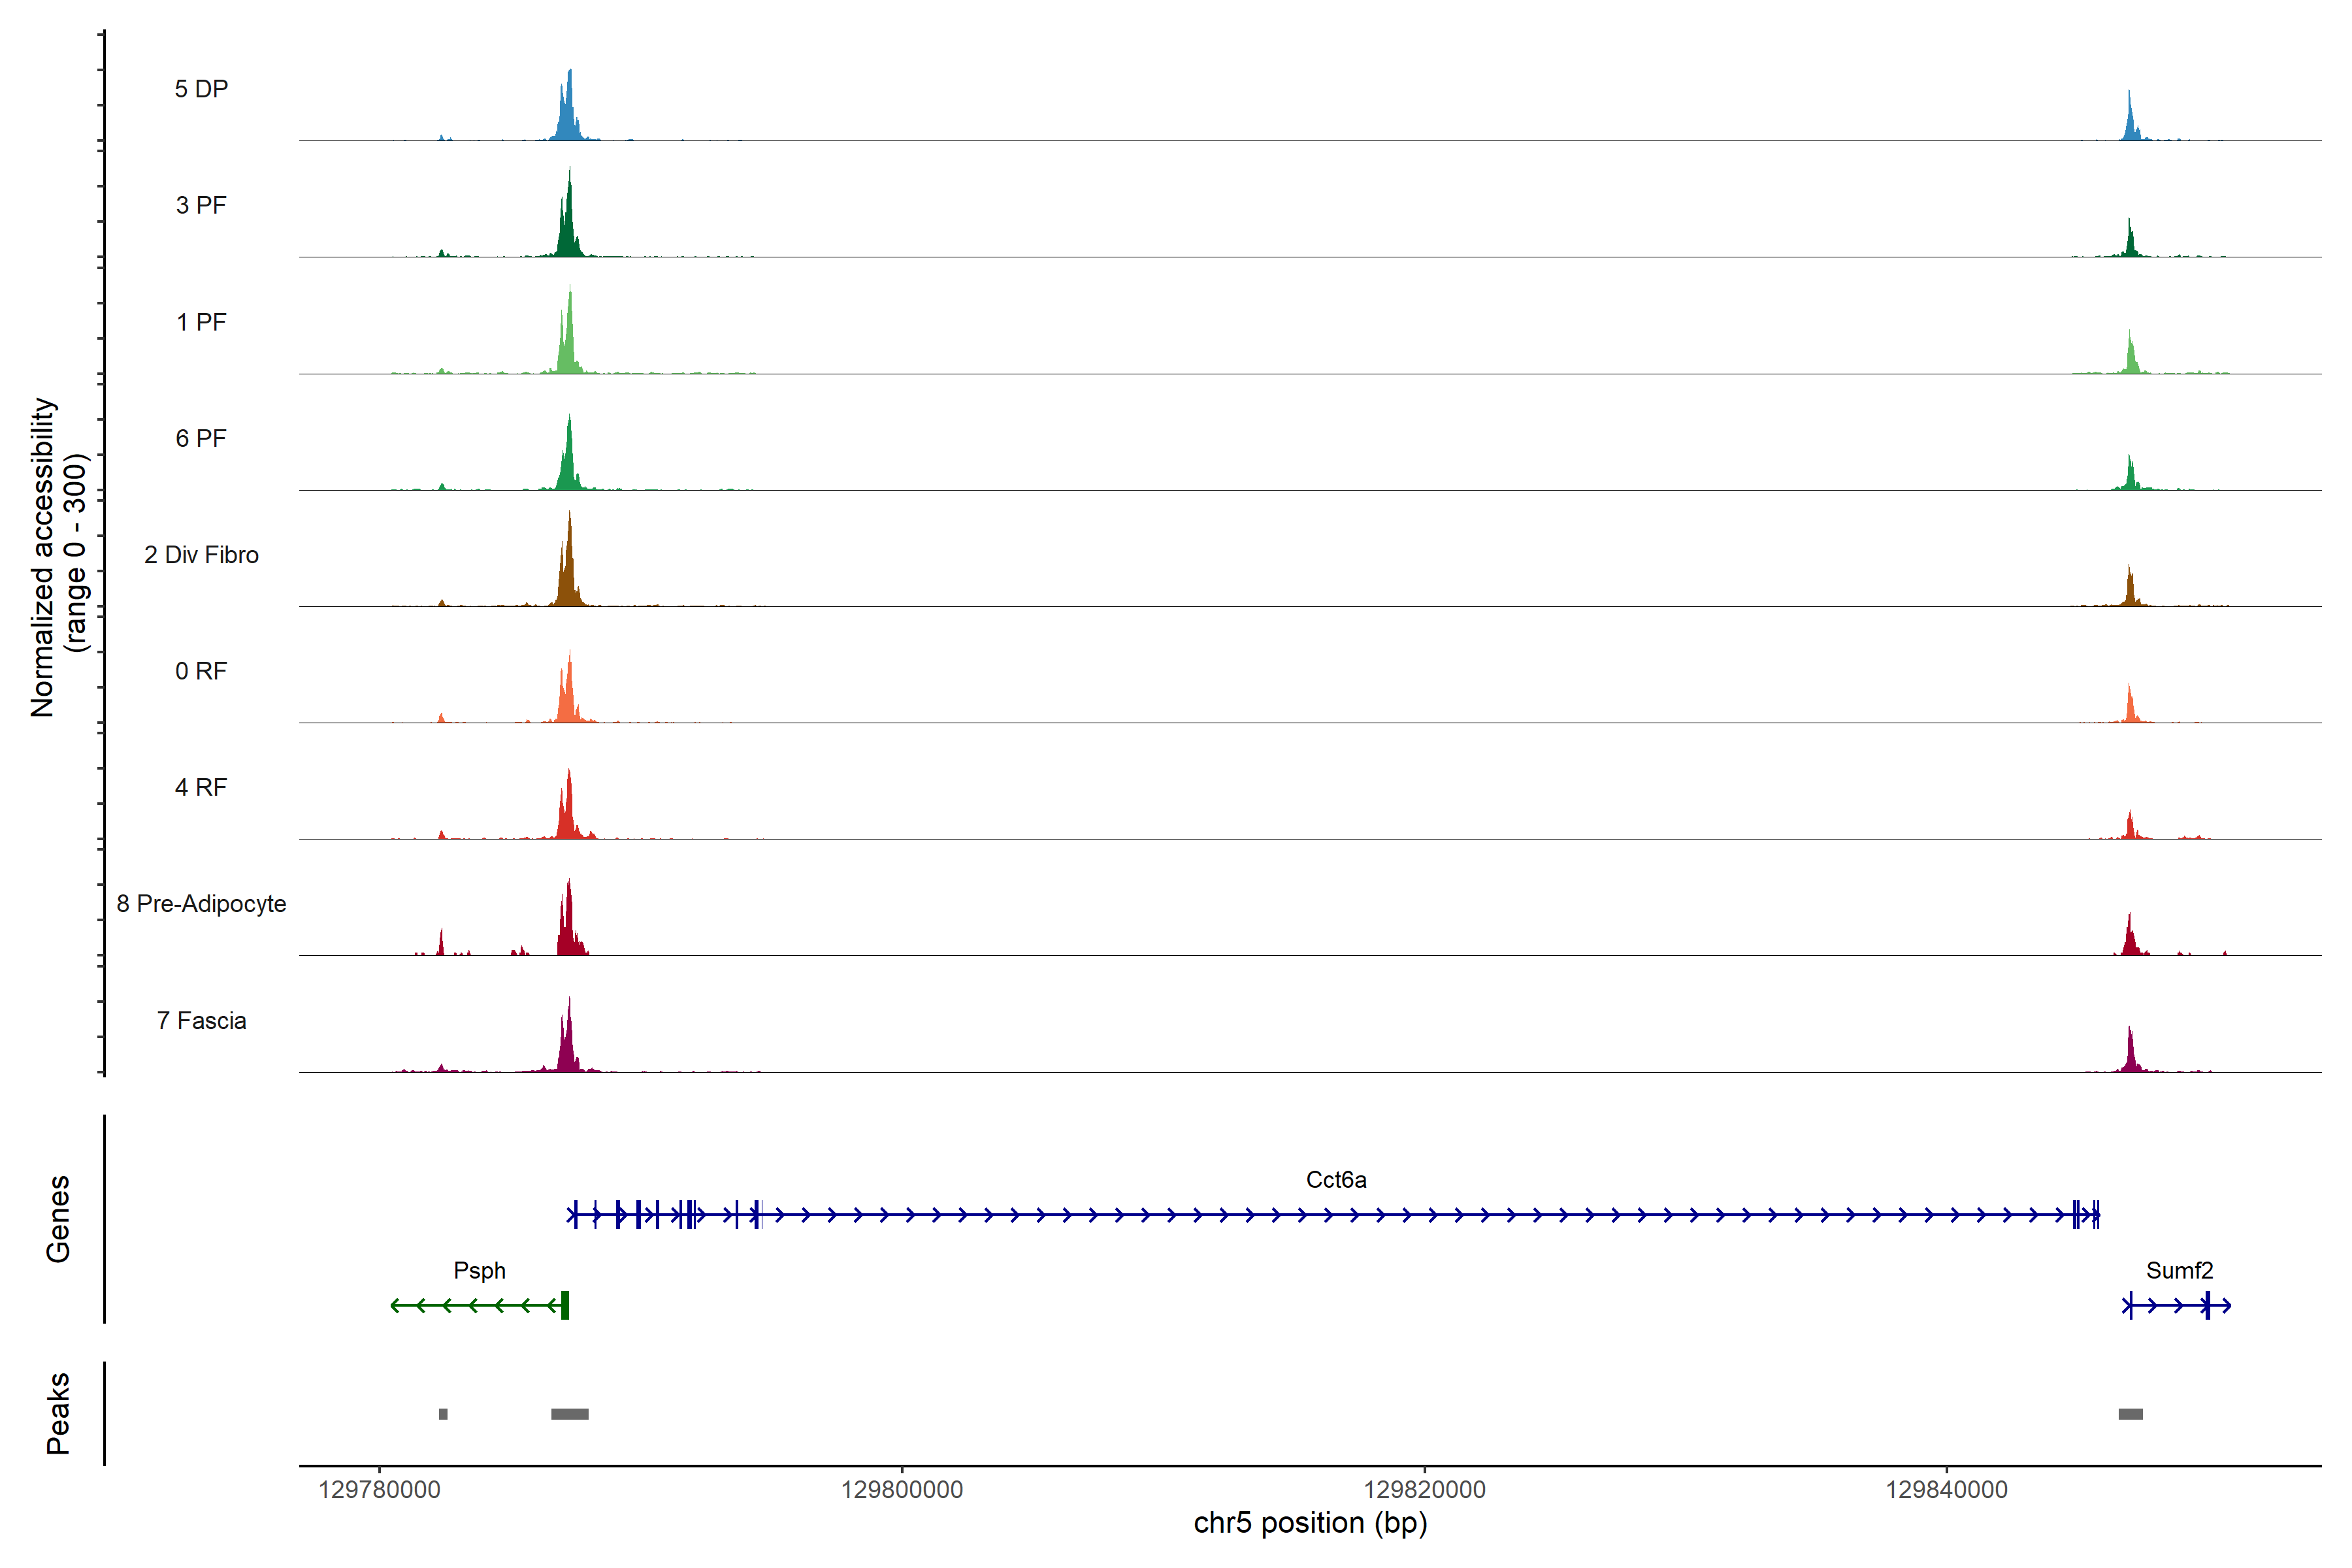Click the 129840000 axis tick label
This screenshot has height=1568, width=2352.
pos(1946,1490)
